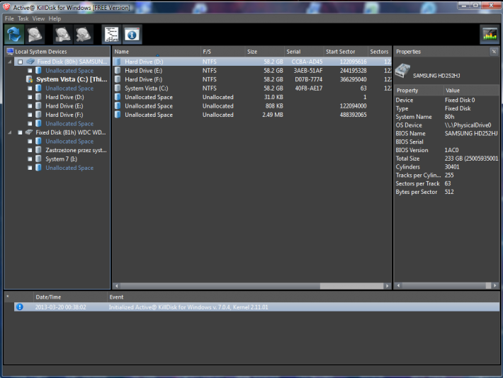
Task: Click the System 7 (I:) tree volume icon
Action: [x=38, y=159]
